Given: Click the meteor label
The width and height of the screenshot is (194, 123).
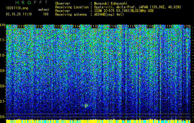Looking at the screenshot, I should click(44, 10).
